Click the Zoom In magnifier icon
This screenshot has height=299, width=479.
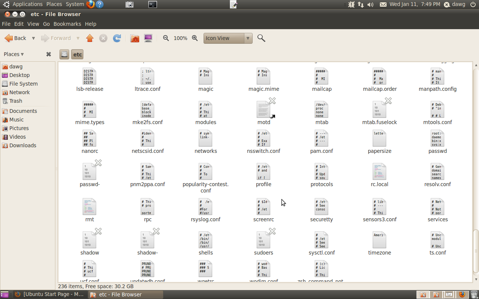[x=195, y=38]
